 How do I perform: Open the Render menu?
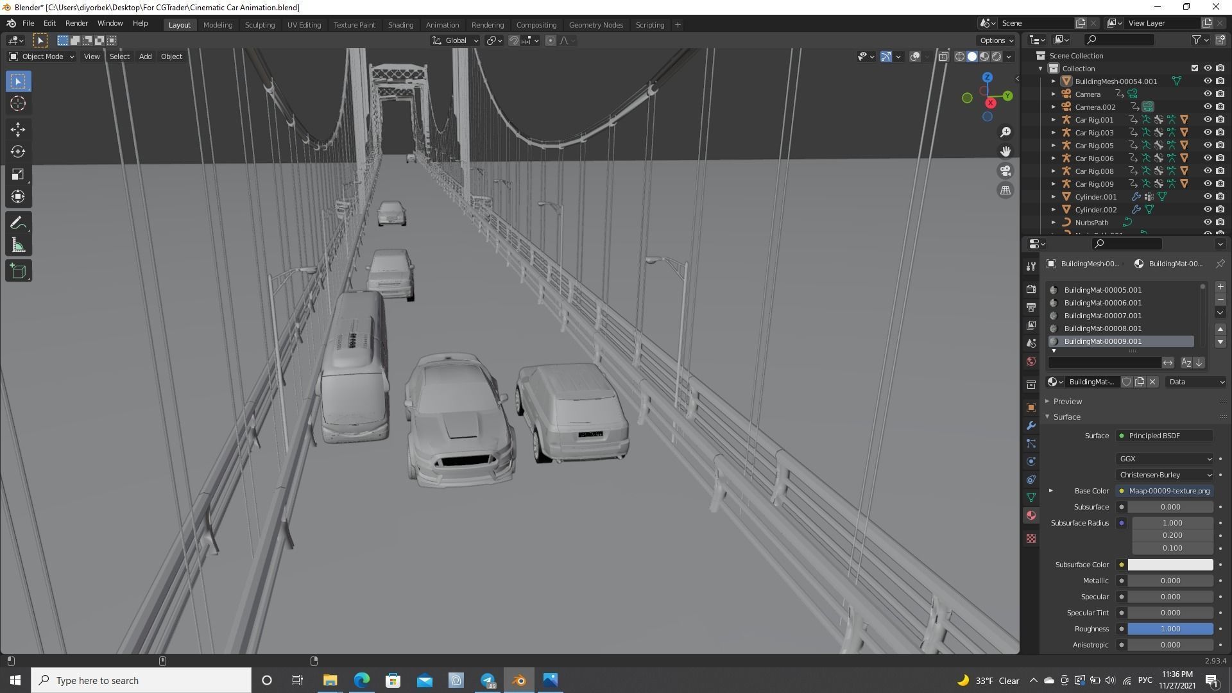pos(76,23)
